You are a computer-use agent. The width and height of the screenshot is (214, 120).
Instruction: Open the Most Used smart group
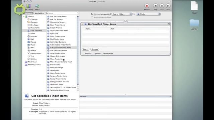pyautogui.click(x=32, y=62)
